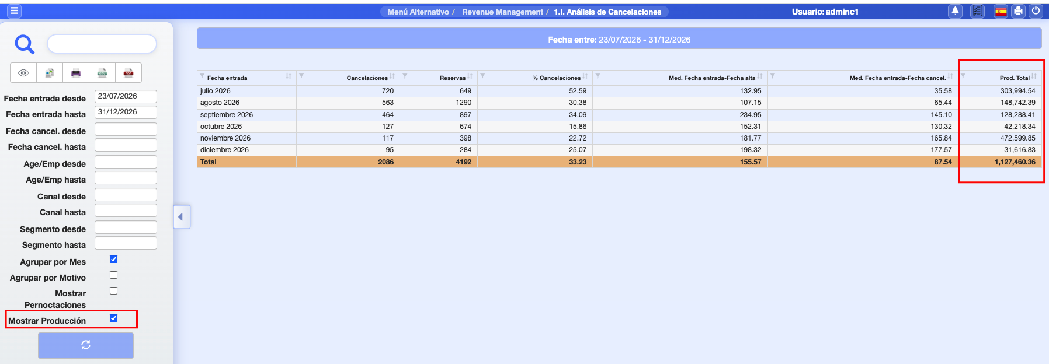The image size is (1049, 364).
Task: Click the search text box
Action: pos(102,44)
